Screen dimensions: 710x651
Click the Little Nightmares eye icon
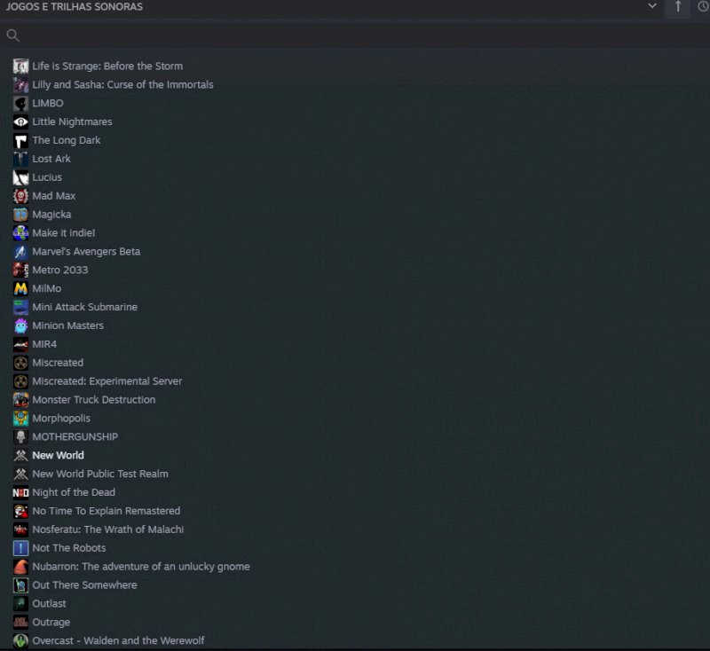click(x=20, y=122)
